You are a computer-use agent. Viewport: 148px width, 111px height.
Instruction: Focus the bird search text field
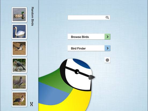click(89, 17)
